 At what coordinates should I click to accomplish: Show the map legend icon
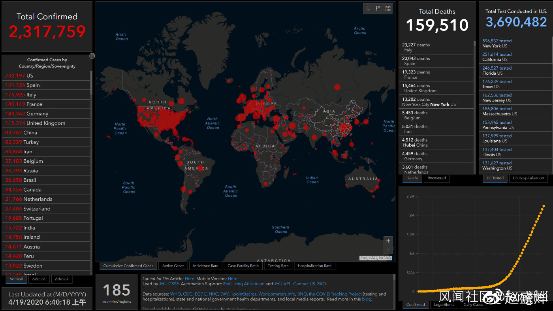(378, 8)
